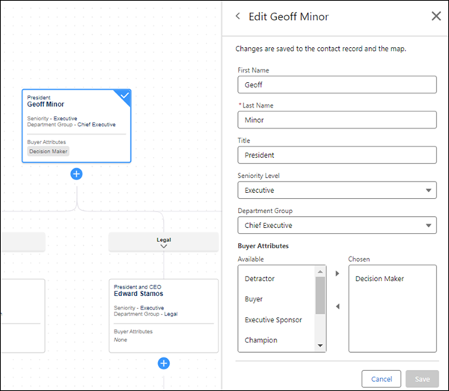Click the Last Name input field

(336, 120)
